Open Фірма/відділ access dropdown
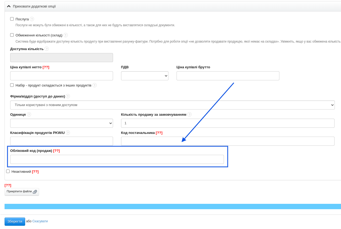 coord(172,105)
